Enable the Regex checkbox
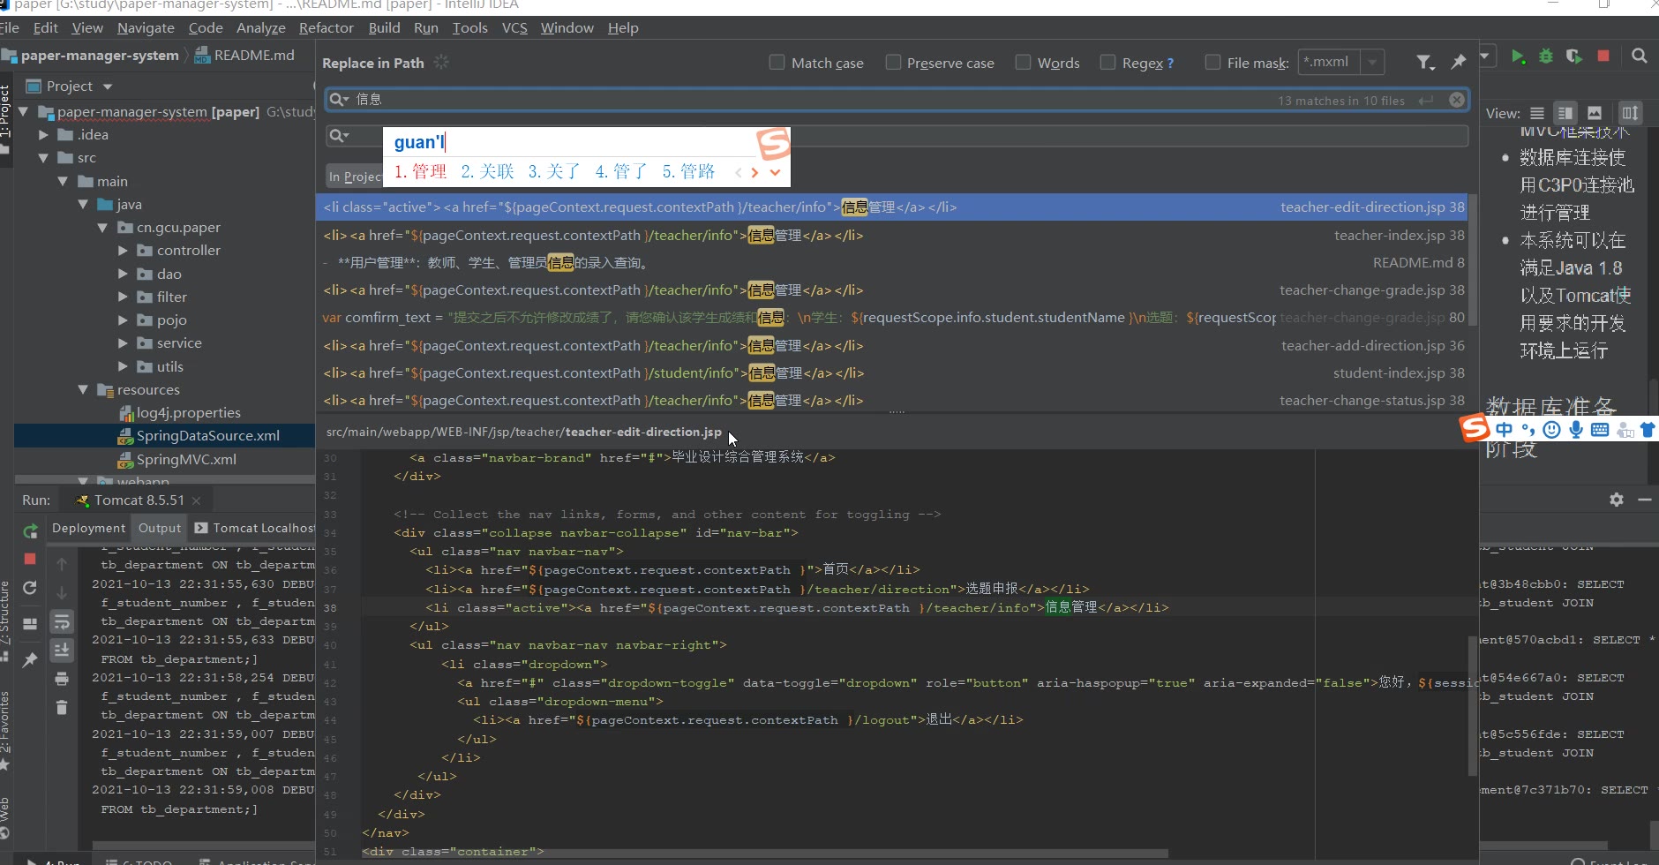The width and height of the screenshot is (1659, 865). (1107, 63)
